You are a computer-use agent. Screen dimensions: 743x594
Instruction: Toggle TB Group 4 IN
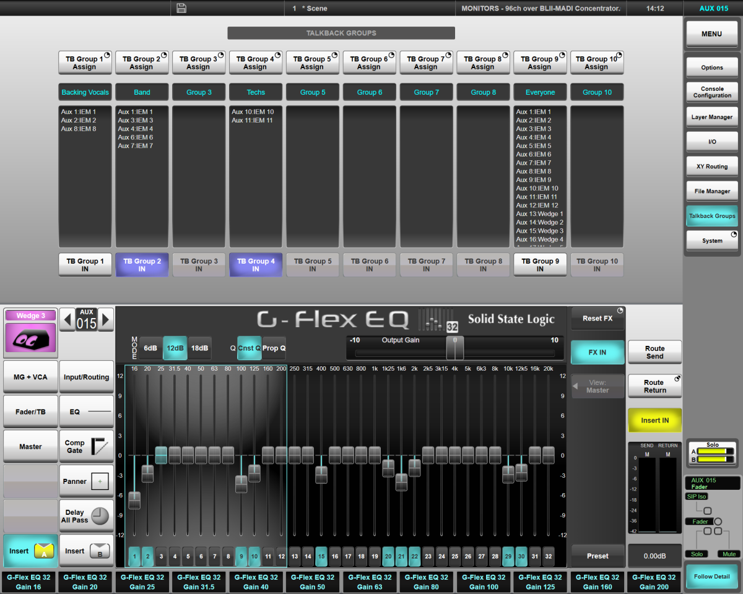pos(256,265)
